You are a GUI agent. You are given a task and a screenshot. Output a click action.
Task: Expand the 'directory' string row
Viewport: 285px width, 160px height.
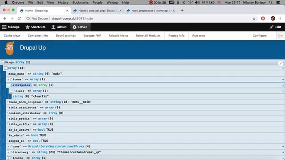[x=8, y=152]
